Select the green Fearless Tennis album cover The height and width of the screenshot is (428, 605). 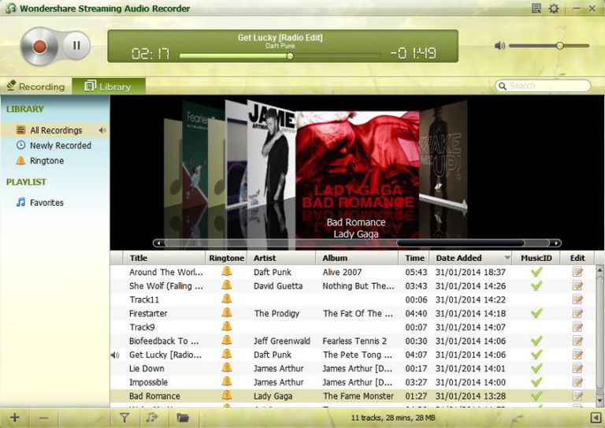195,154
